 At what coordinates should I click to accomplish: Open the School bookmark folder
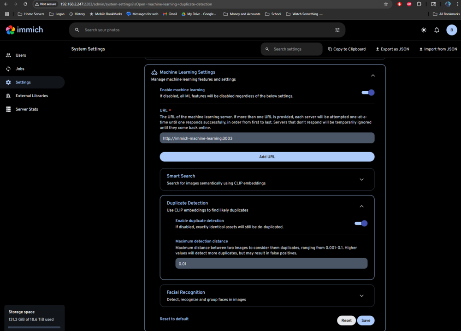(x=273, y=14)
